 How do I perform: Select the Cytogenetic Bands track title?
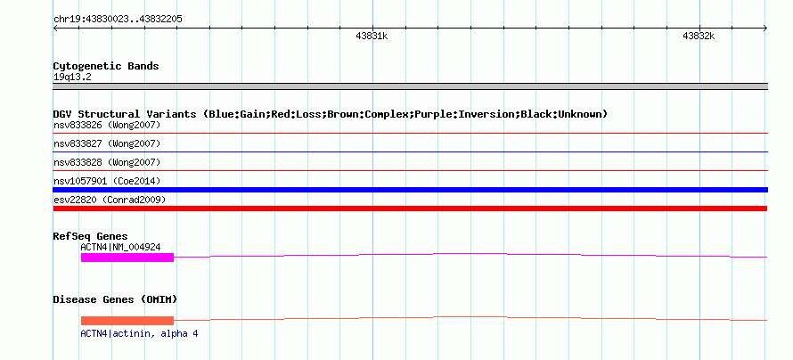(x=106, y=66)
